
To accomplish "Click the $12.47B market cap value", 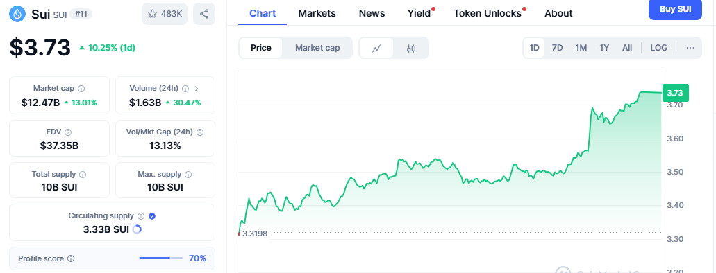I will coord(41,103).
